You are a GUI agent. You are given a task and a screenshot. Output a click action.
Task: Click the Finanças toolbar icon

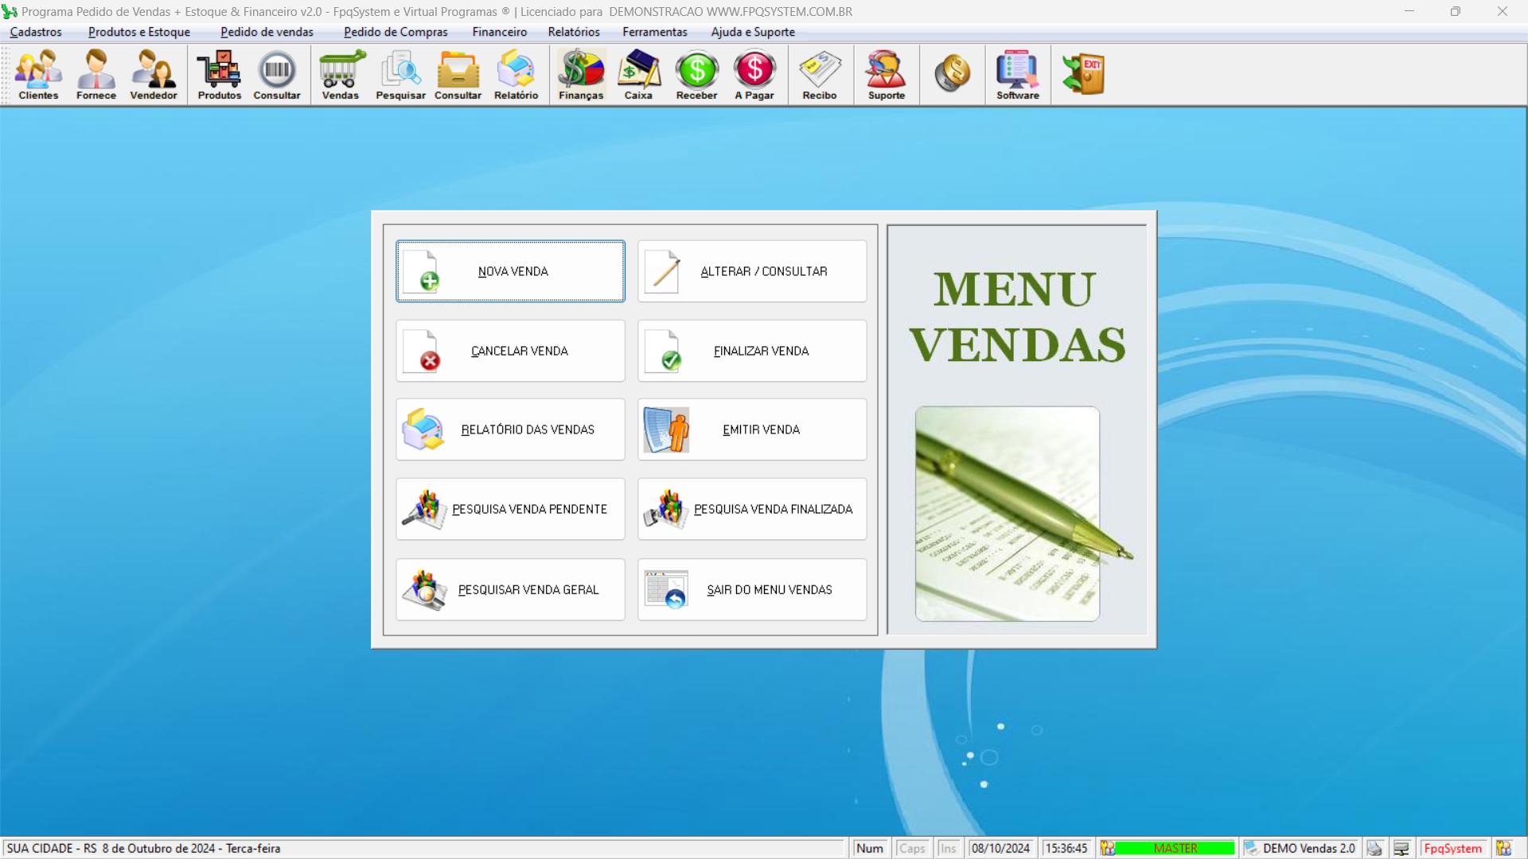(x=581, y=75)
